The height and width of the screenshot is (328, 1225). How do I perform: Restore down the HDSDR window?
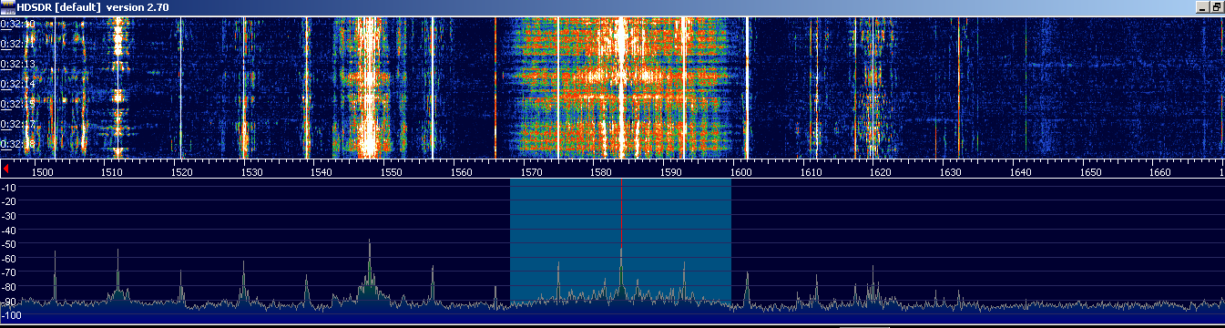(1217, 6)
